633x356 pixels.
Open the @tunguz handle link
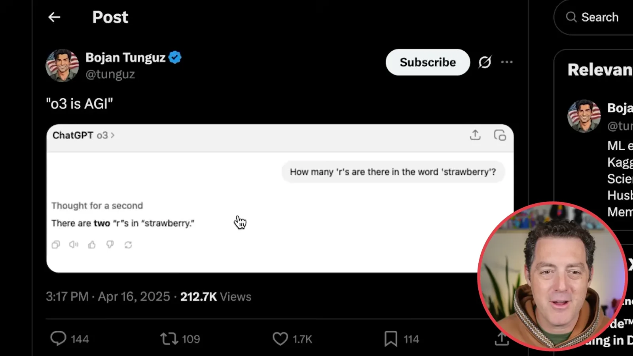110,74
